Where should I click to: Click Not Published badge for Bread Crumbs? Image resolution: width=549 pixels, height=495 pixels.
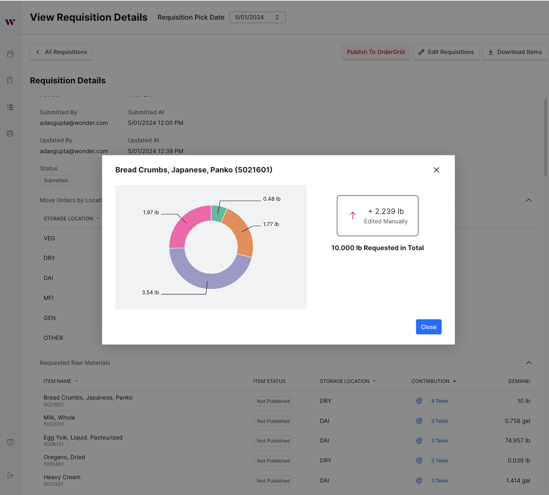pos(274,401)
